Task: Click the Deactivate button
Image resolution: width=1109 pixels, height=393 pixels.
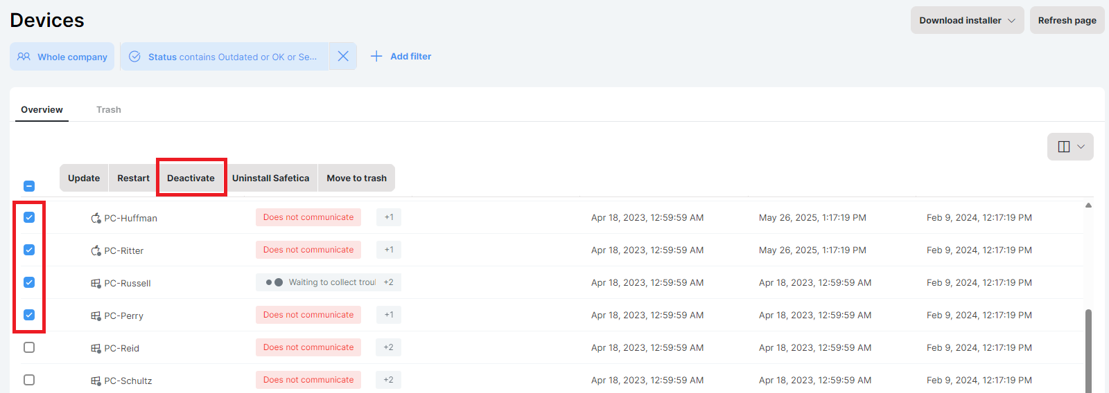Action: click(x=191, y=178)
